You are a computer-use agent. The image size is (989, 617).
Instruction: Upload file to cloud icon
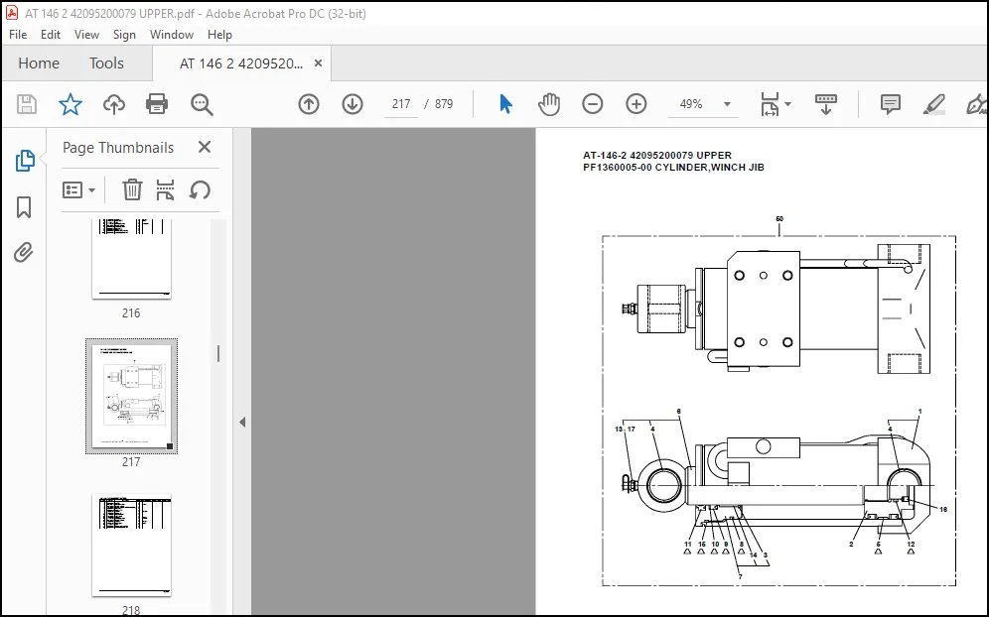pos(113,104)
